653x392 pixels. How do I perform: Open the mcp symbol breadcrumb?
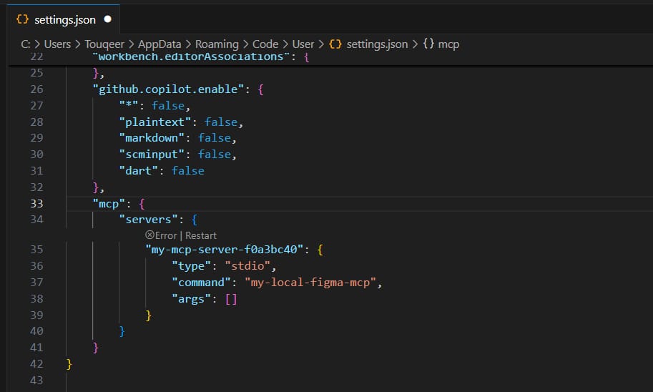coord(448,44)
